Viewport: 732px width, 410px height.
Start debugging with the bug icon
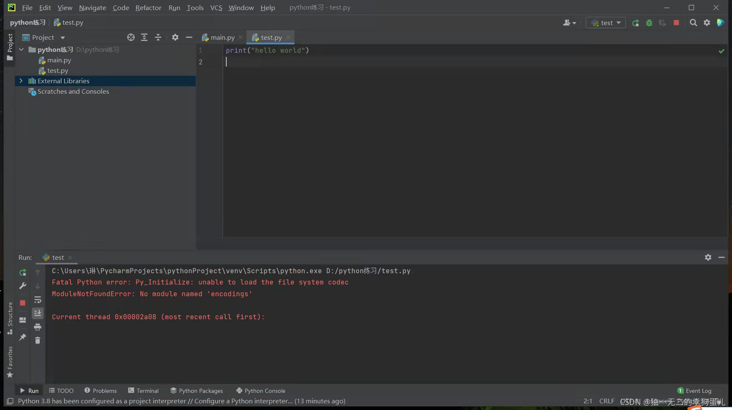tap(649, 23)
